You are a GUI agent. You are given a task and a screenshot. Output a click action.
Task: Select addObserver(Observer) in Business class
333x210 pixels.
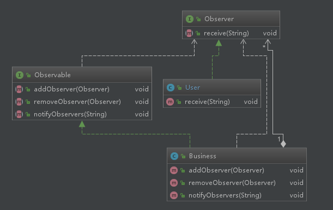(x=226, y=170)
